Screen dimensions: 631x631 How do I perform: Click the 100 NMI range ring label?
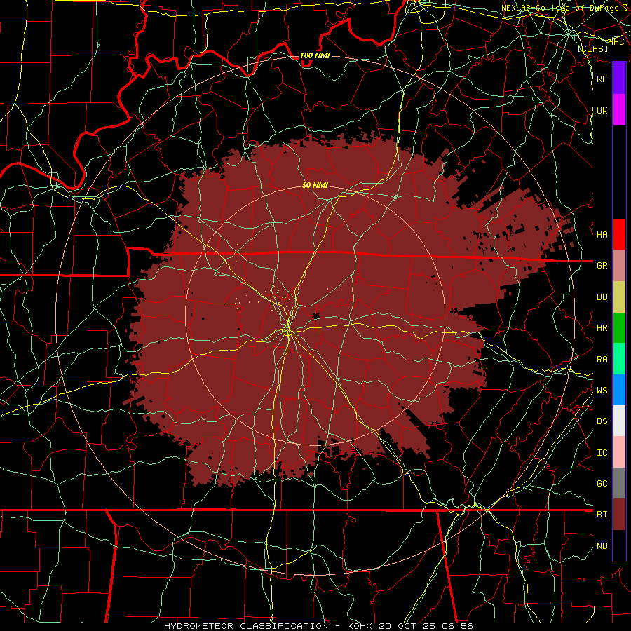point(315,55)
